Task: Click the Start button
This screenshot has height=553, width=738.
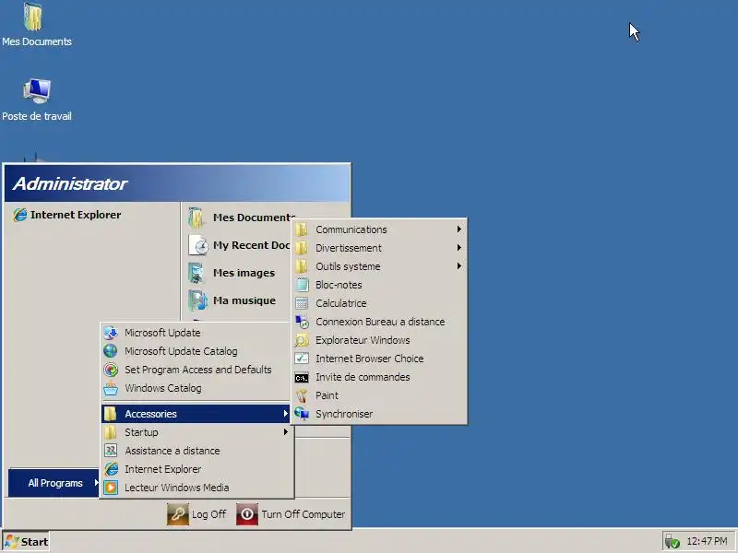Action: point(27,542)
